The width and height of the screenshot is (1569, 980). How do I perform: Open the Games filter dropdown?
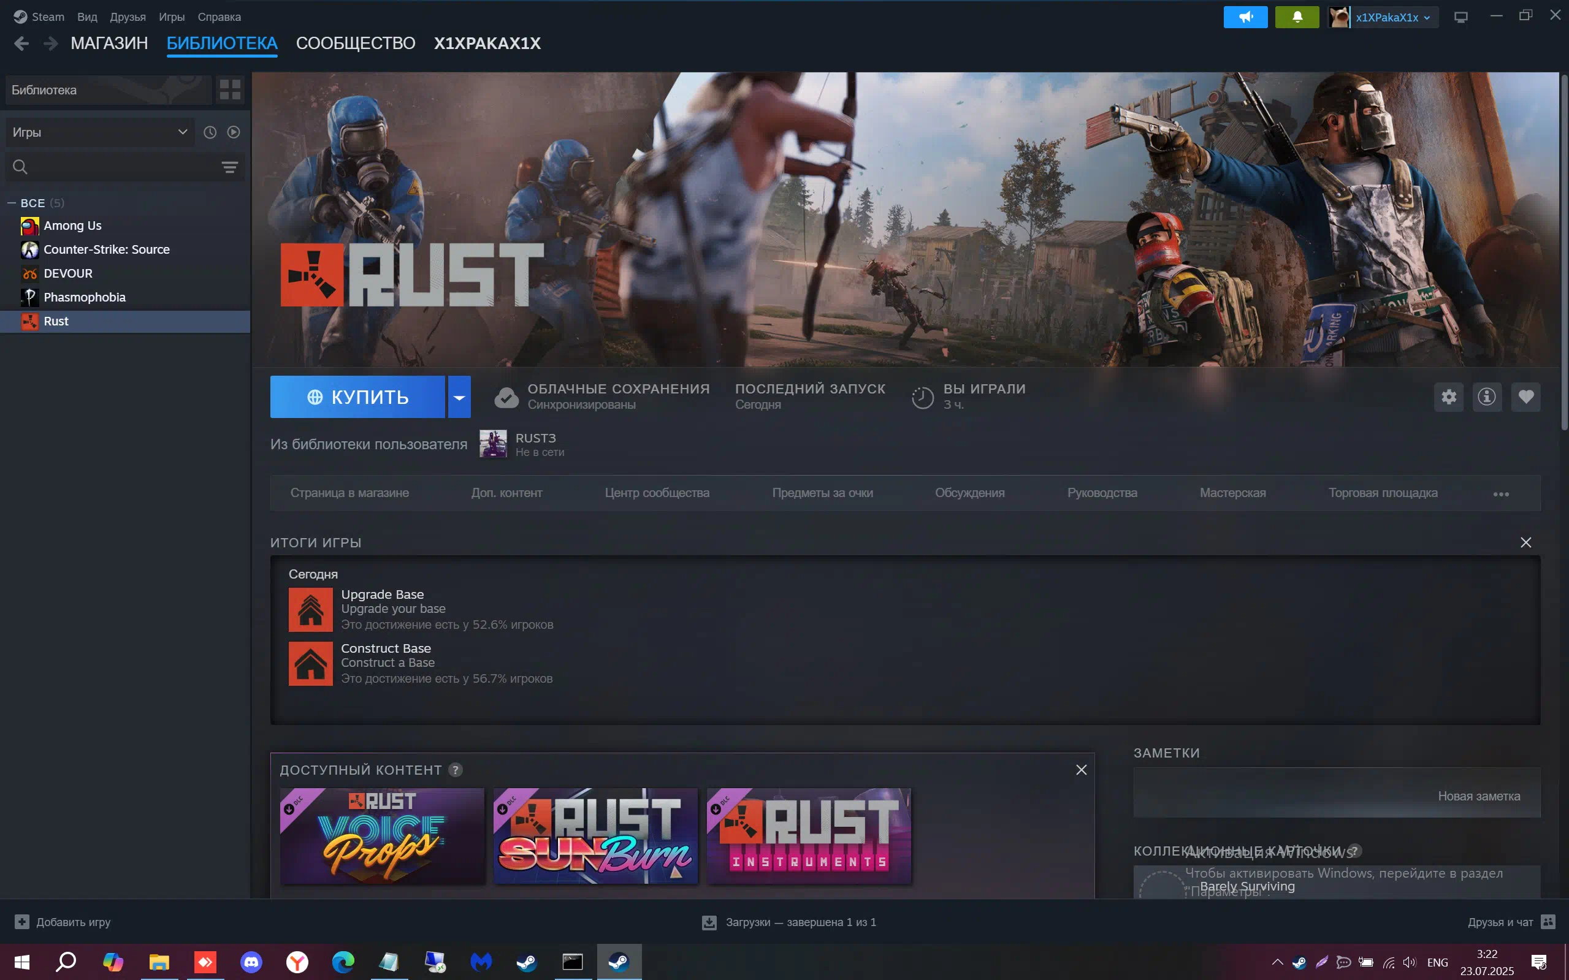(101, 132)
